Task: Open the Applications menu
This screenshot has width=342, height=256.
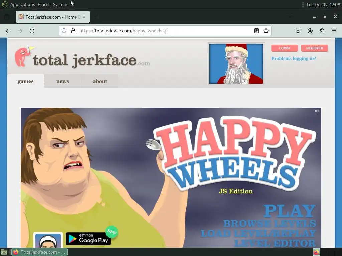Action: coord(23,4)
